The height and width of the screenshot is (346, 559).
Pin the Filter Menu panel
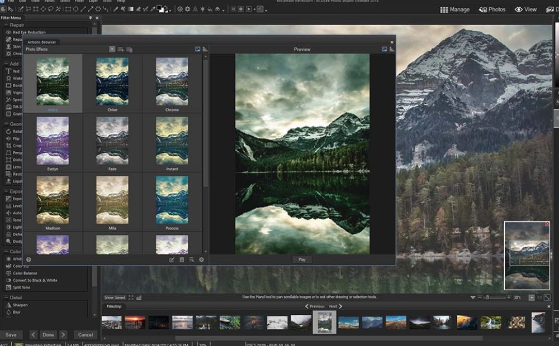click(91, 18)
